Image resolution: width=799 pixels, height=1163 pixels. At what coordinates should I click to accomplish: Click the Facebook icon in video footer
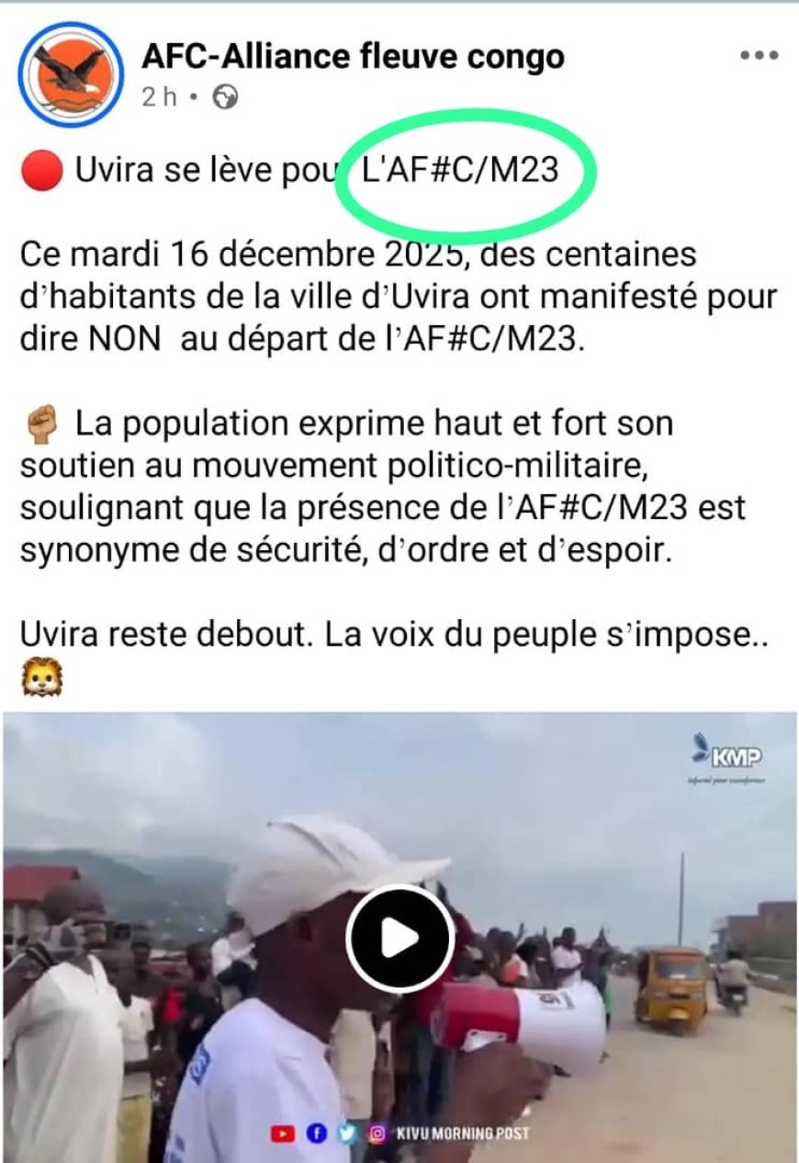pyautogui.click(x=316, y=1134)
